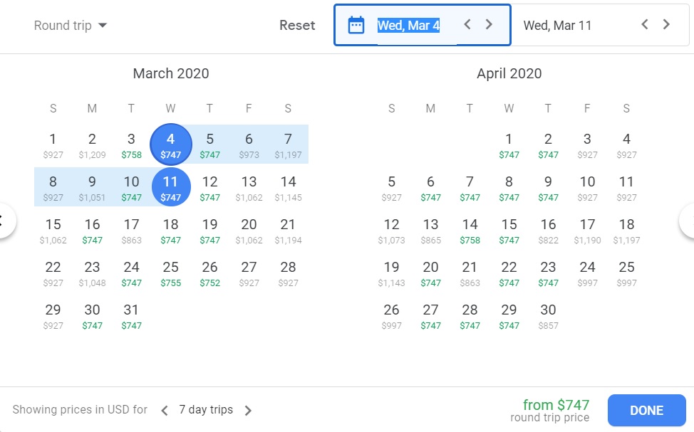
Task: Choose March 25 priced $755
Action: (x=170, y=273)
